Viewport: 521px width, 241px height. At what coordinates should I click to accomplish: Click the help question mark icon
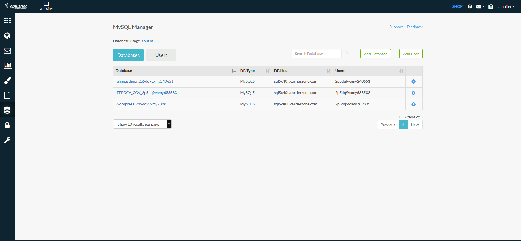(470, 6)
